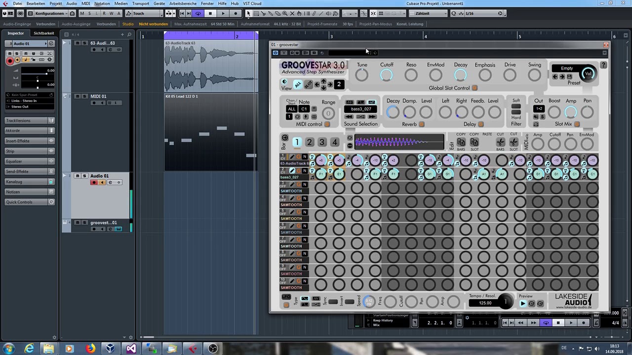Expand the Equalizer inspector section
This screenshot has width=632, height=355.
coord(30,161)
